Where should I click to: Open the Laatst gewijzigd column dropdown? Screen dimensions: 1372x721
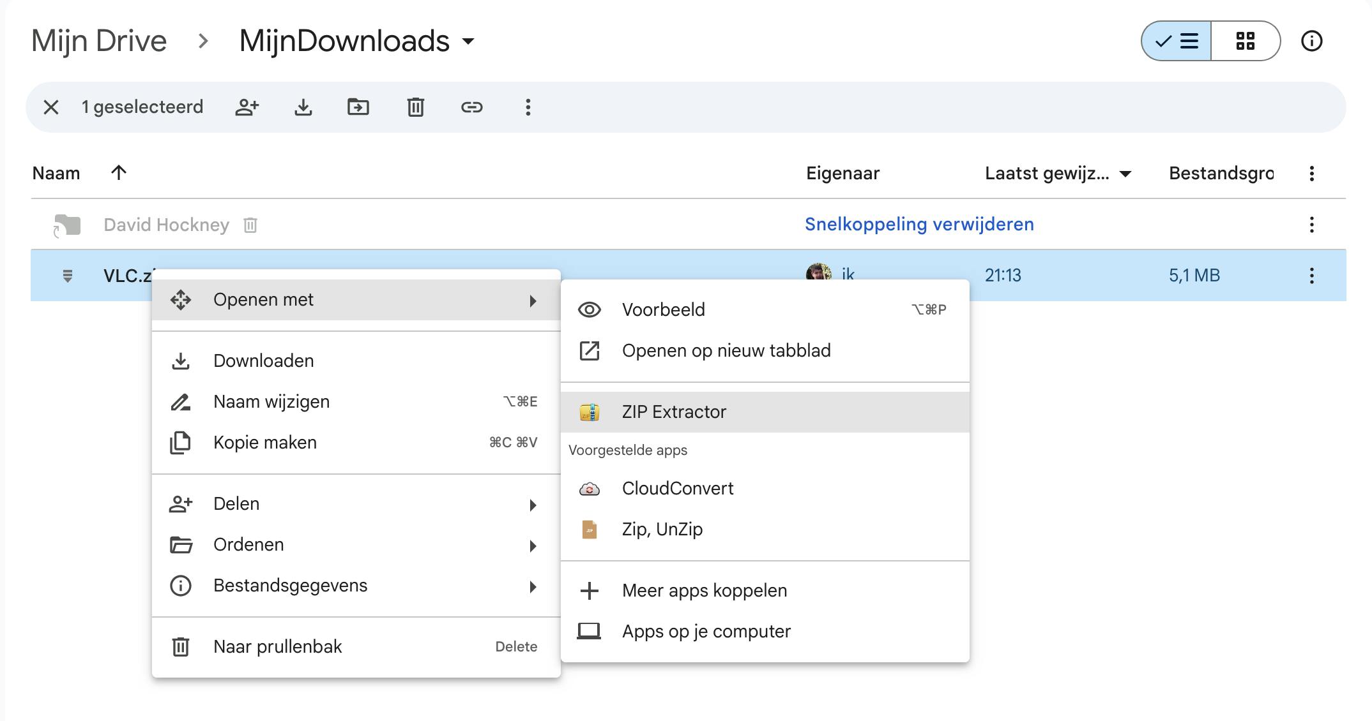1125,174
